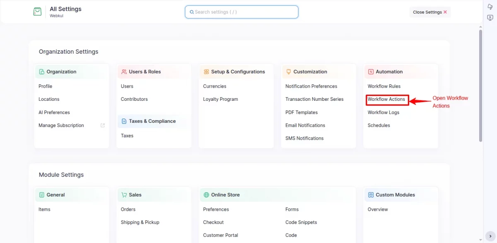Click Close Settings button

430,12
